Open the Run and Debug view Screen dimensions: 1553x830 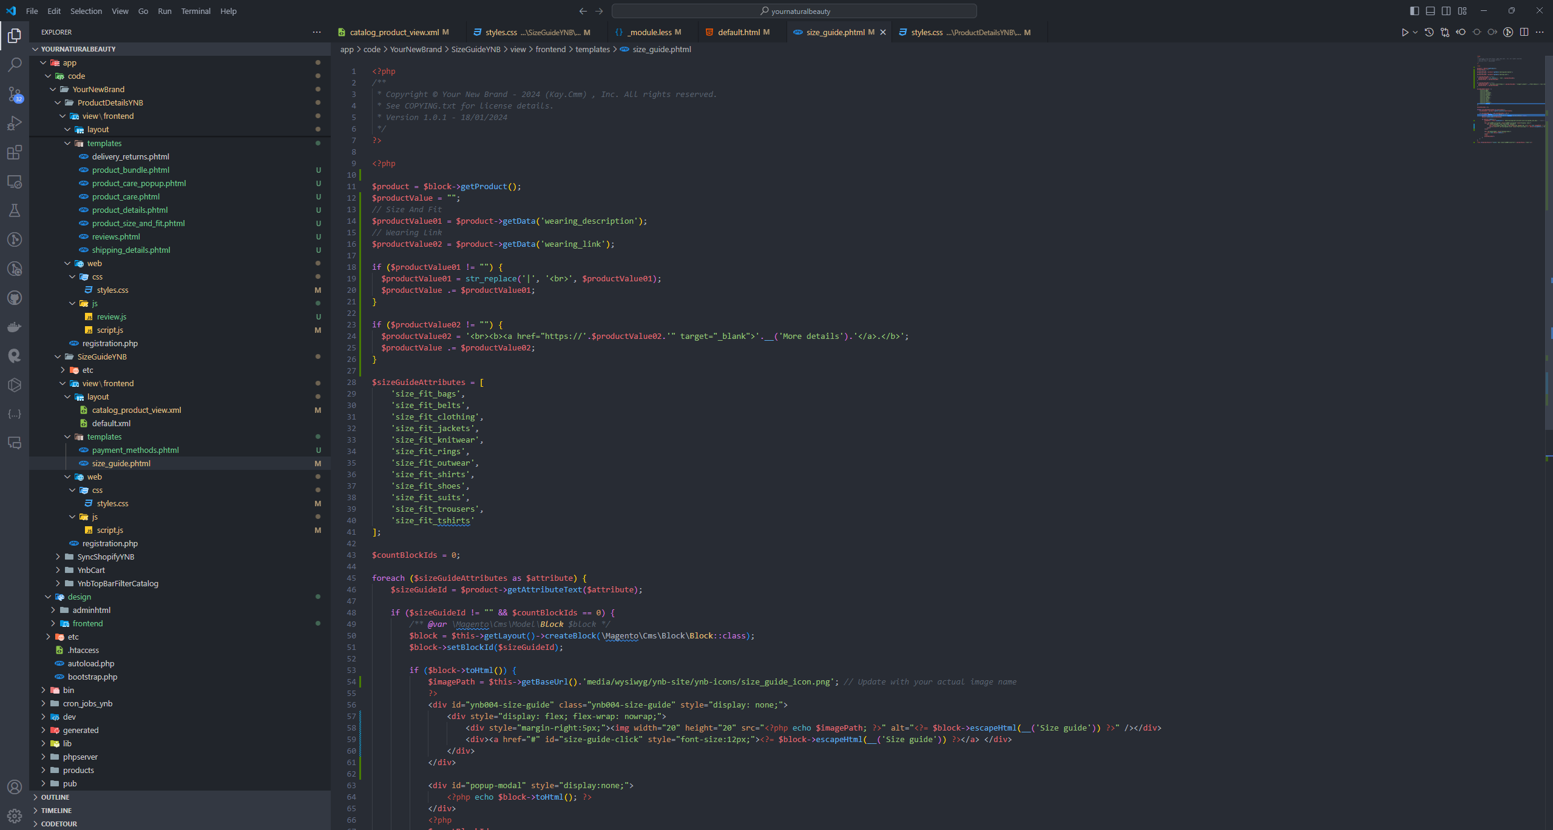15,123
